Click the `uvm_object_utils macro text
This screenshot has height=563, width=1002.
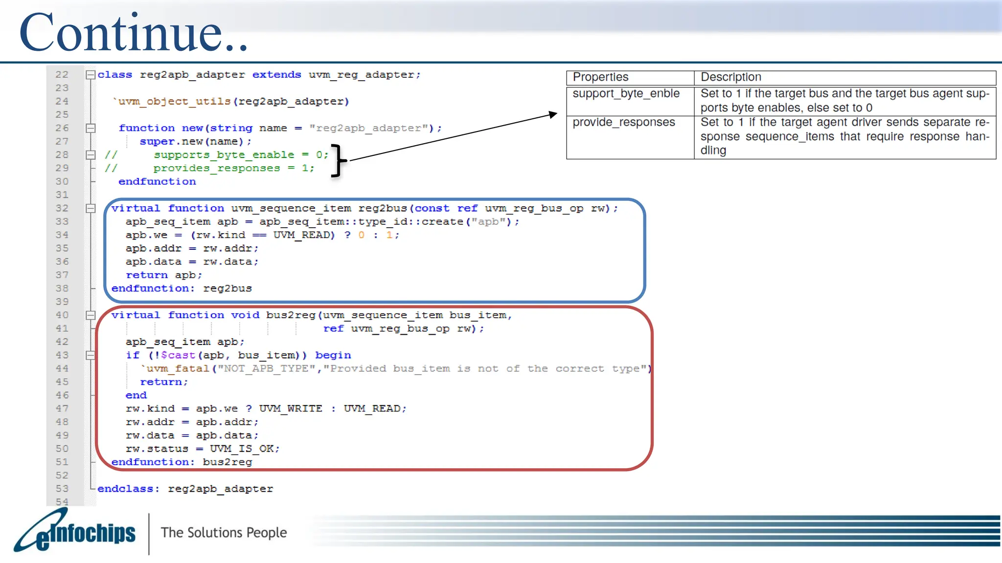(x=172, y=102)
